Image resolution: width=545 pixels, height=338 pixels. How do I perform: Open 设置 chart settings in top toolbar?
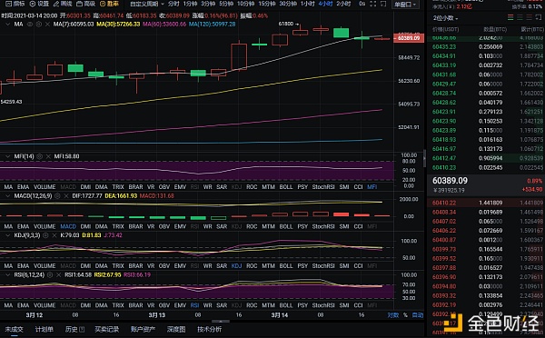[x=39, y=4]
